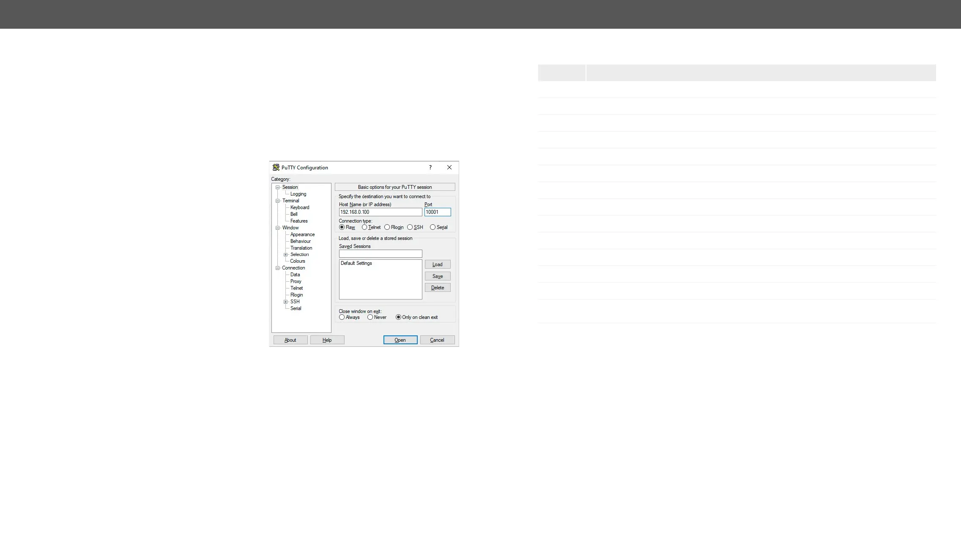Image resolution: width=961 pixels, height=539 pixels.
Task: Open the Window category
Action: (290, 228)
